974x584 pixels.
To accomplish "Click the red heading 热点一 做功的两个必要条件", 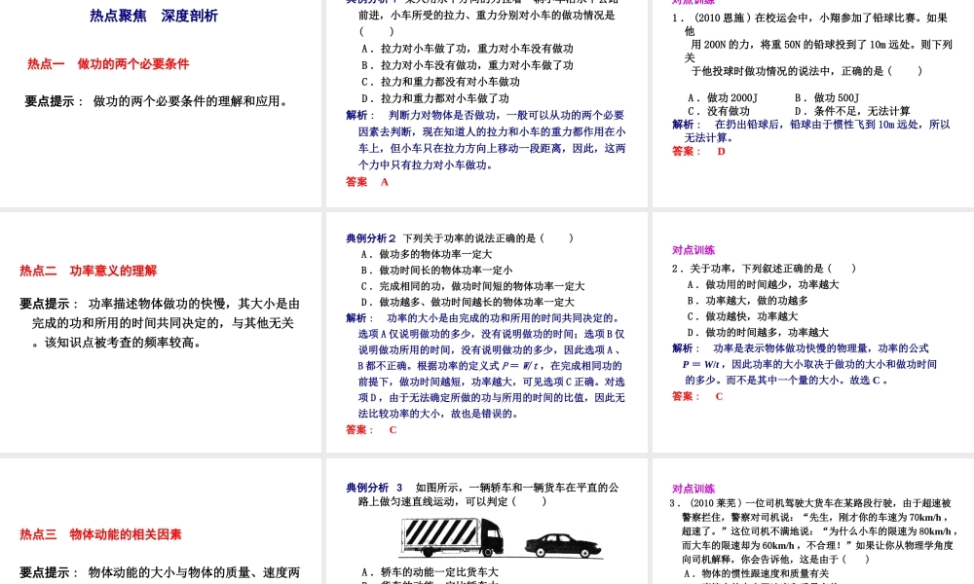I will (x=108, y=64).
